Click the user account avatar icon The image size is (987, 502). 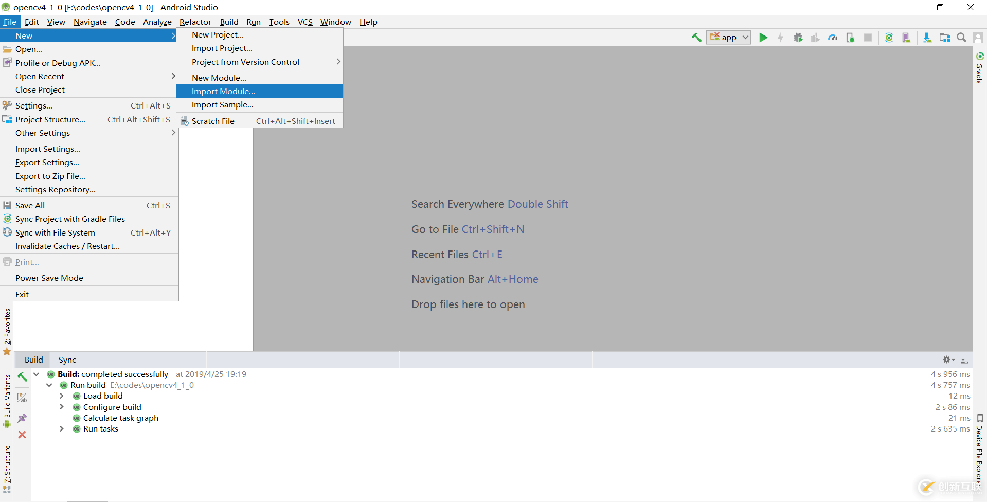coord(978,38)
